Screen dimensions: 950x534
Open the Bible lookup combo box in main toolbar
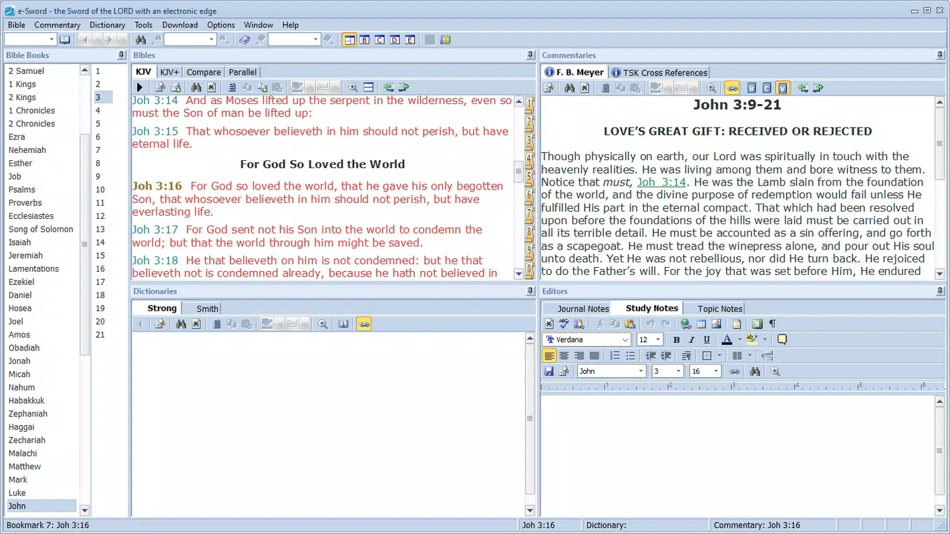coord(29,40)
